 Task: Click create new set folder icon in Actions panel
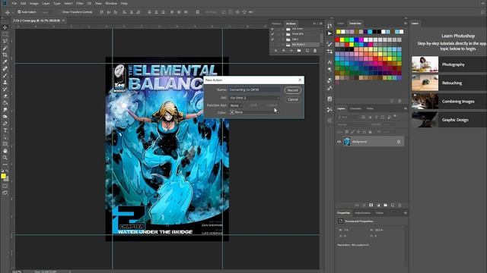coord(299,51)
